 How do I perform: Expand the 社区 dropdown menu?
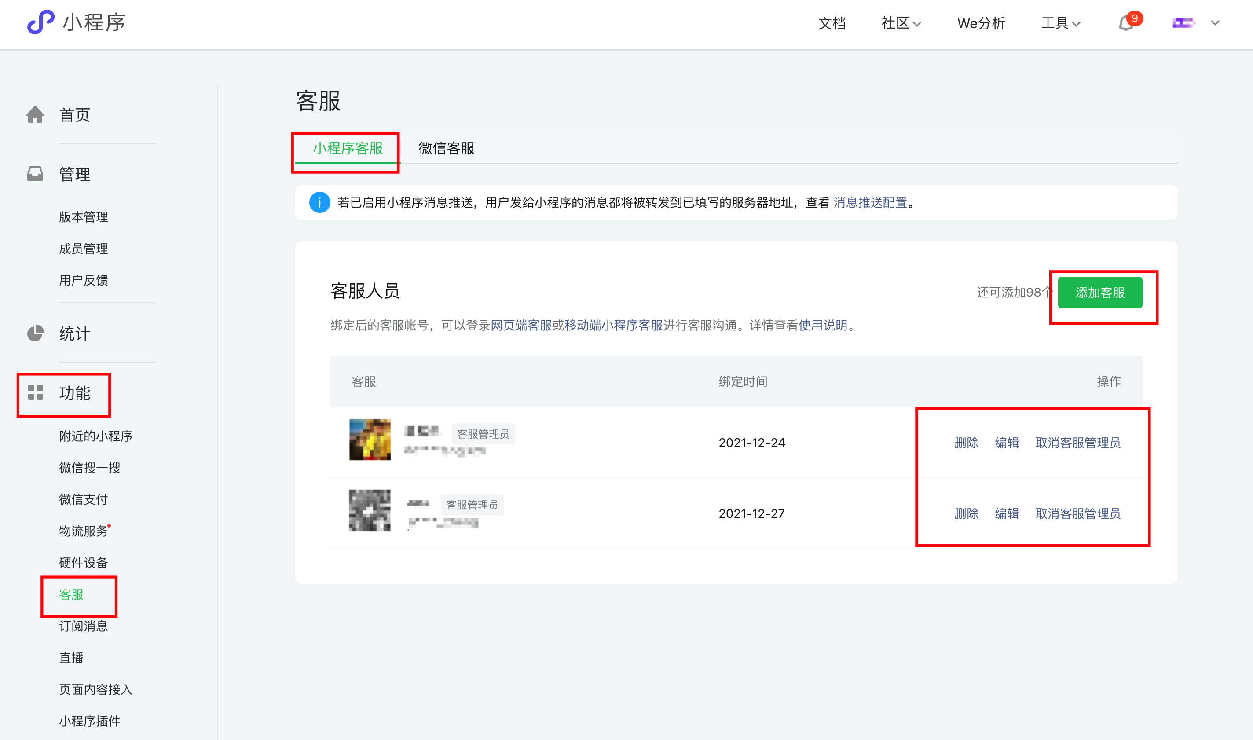coord(901,23)
